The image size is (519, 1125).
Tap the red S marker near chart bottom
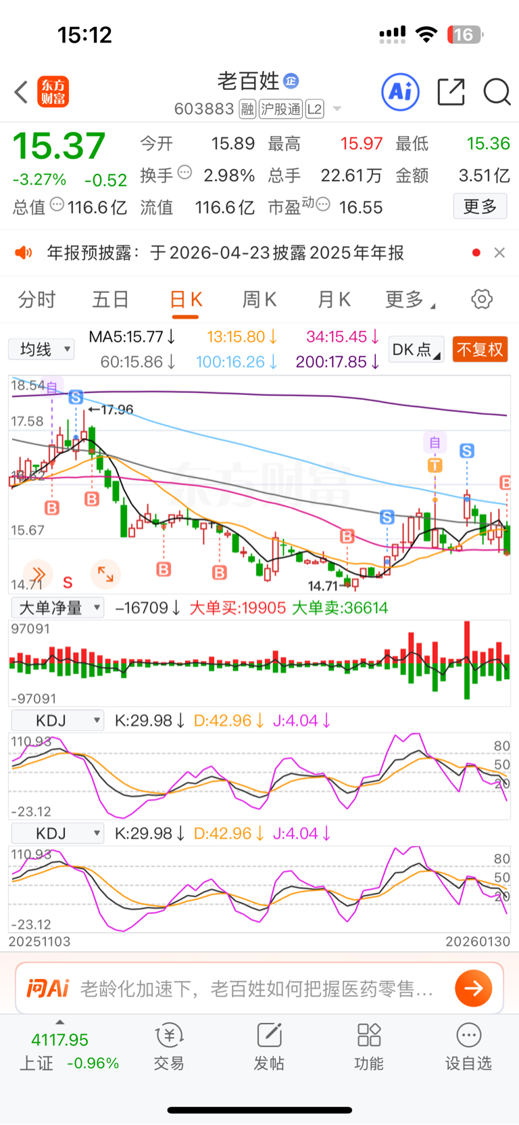[68, 582]
